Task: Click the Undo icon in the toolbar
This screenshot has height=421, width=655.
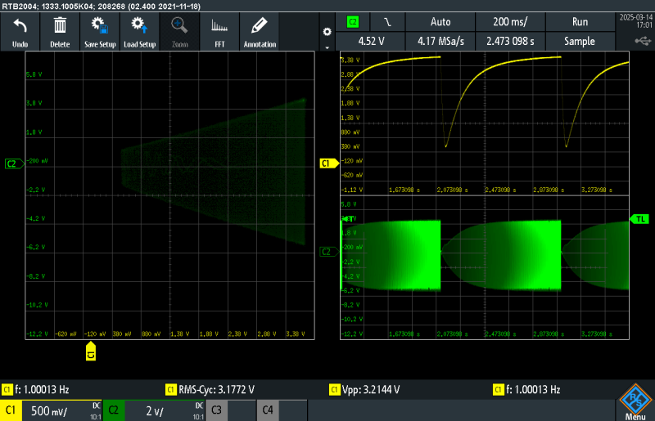Action: [x=21, y=31]
